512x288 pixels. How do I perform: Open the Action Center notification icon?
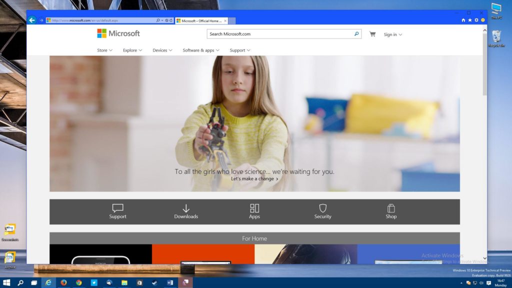(489, 283)
